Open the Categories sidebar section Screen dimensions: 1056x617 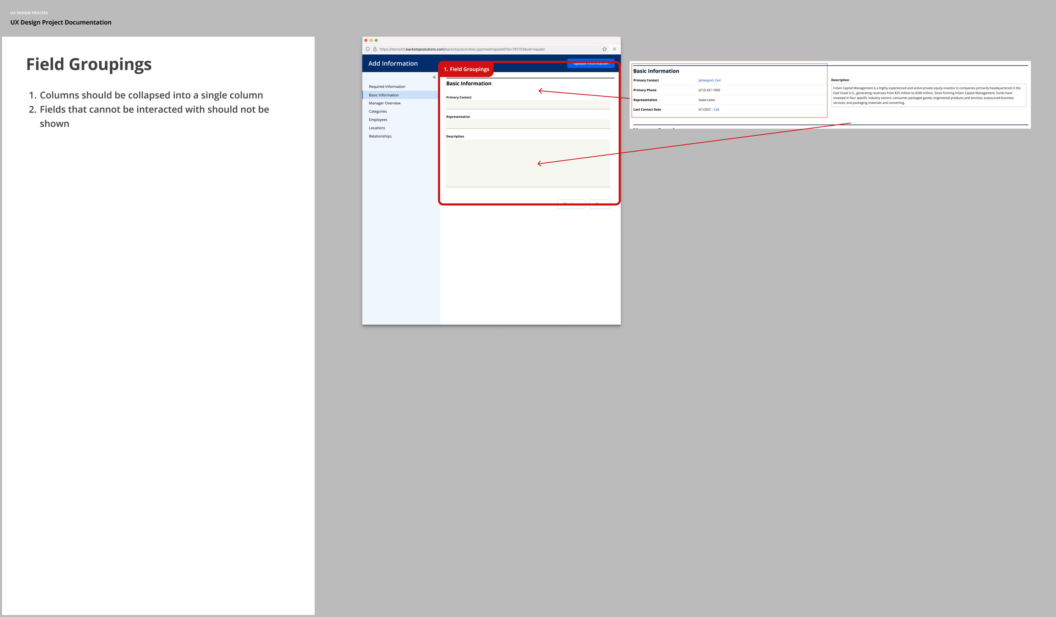pyautogui.click(x=378, y=111)
